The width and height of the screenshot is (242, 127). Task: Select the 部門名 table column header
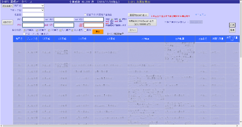(19, 39)
